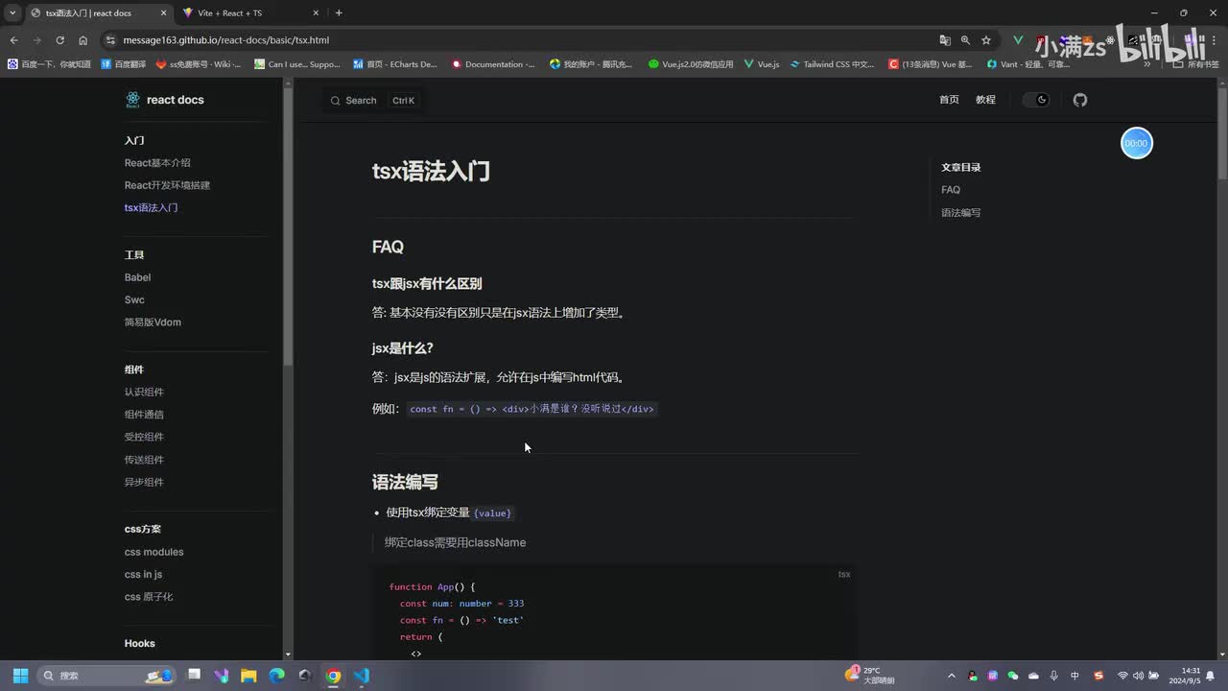Viewport: 1228px width, 691px height.
Task: Open 组件通信 in sidebar
Action: pos(144,415)
